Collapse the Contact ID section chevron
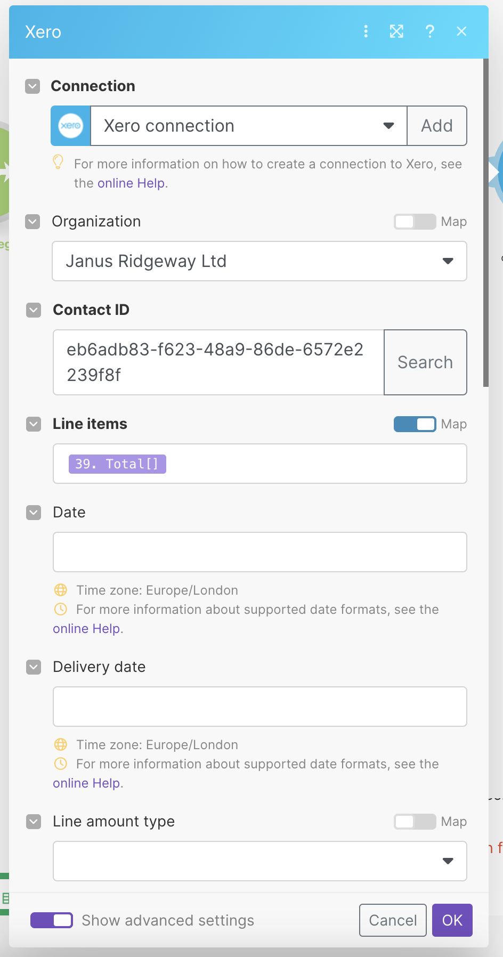This screenshot has height=957, width=503. tap(34, 310)
